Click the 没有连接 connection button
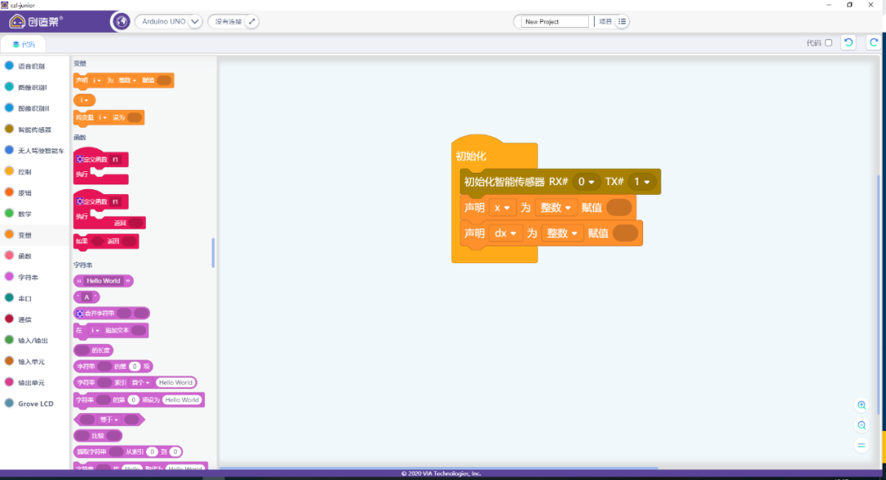Viewport: 886px width, 480px height. point(228,21)
